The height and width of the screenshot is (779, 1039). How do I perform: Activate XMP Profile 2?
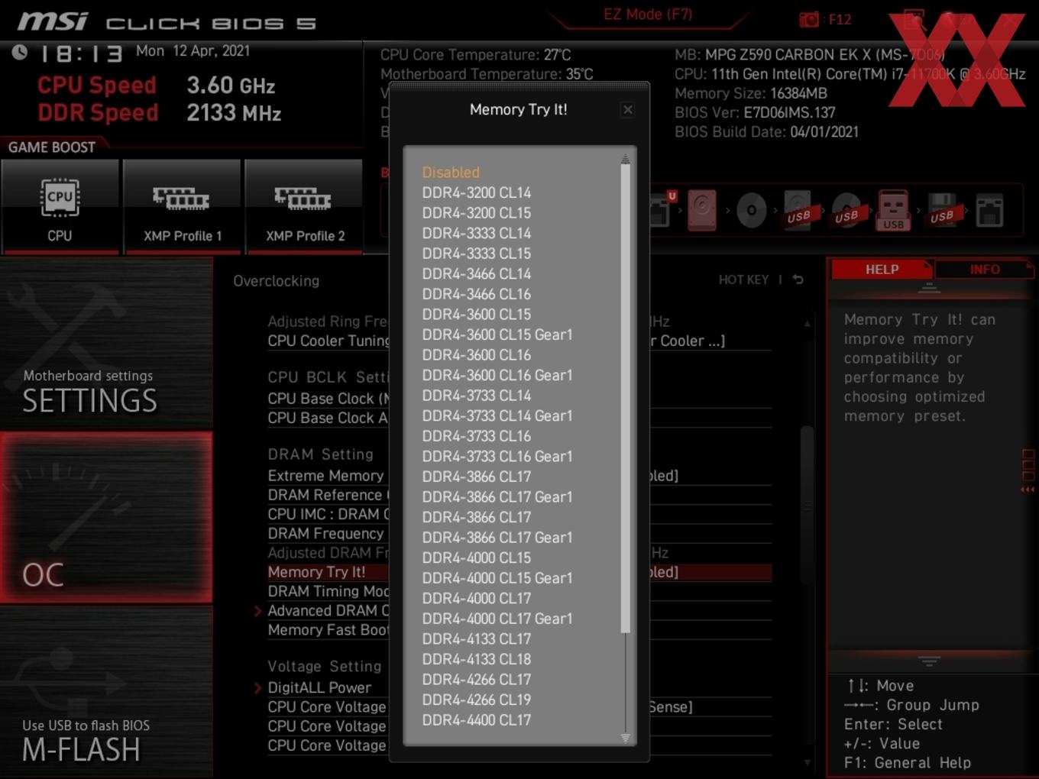coord(304,206)
